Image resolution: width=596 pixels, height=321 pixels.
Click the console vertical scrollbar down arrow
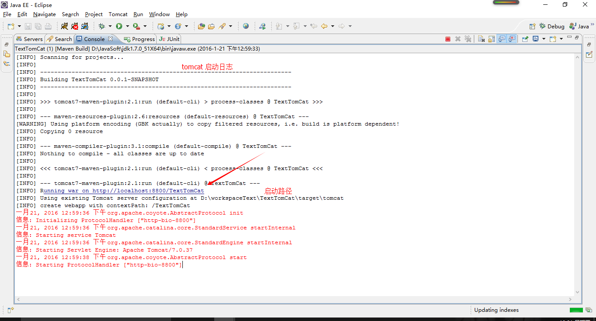pos(577,292)
